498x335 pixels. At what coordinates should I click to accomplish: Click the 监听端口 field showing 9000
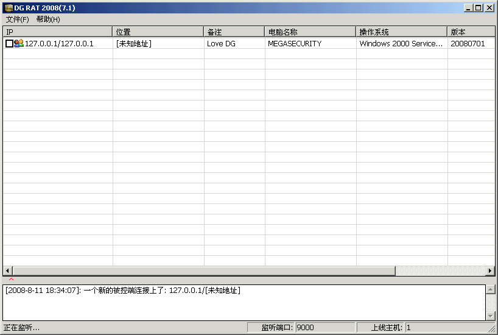[324, 328]
